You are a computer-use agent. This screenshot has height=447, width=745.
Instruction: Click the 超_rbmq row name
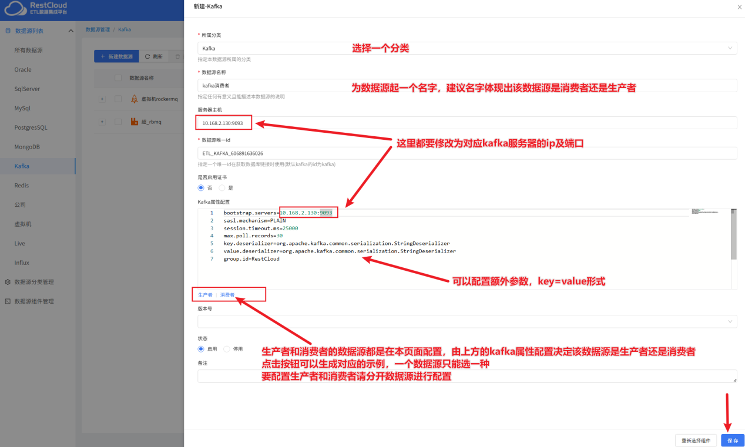pyautogui.click(x=151, y=122)
